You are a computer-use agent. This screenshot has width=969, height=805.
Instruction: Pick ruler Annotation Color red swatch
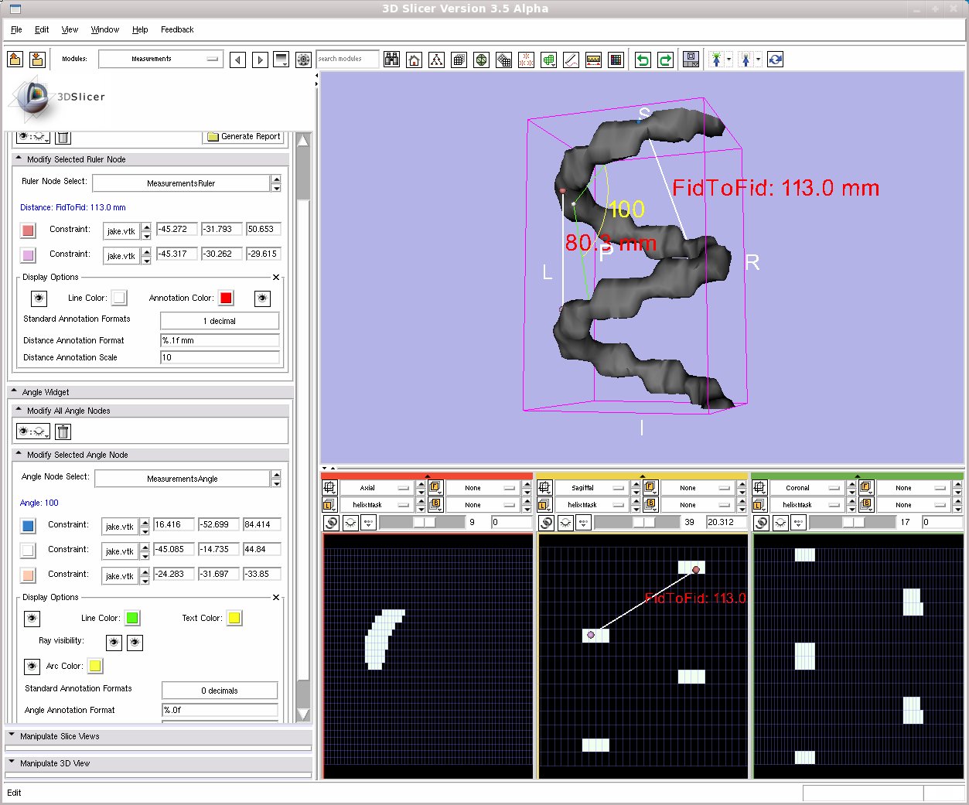click(x=226, y=298)
